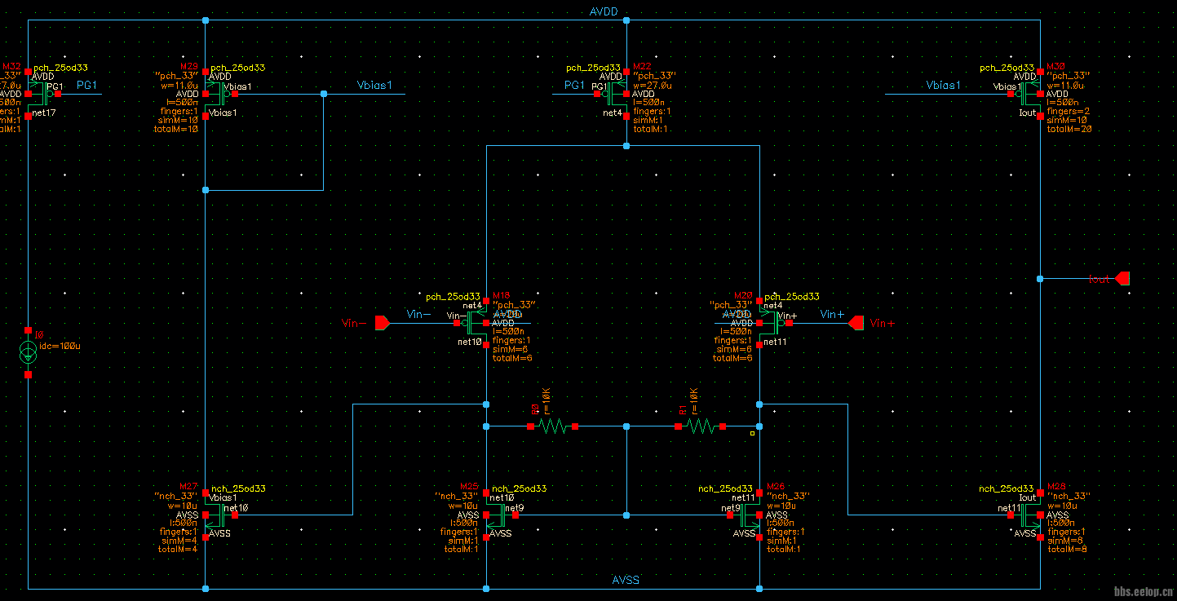Click the M20 simM=6 parameter

click(x=736, y=349)
